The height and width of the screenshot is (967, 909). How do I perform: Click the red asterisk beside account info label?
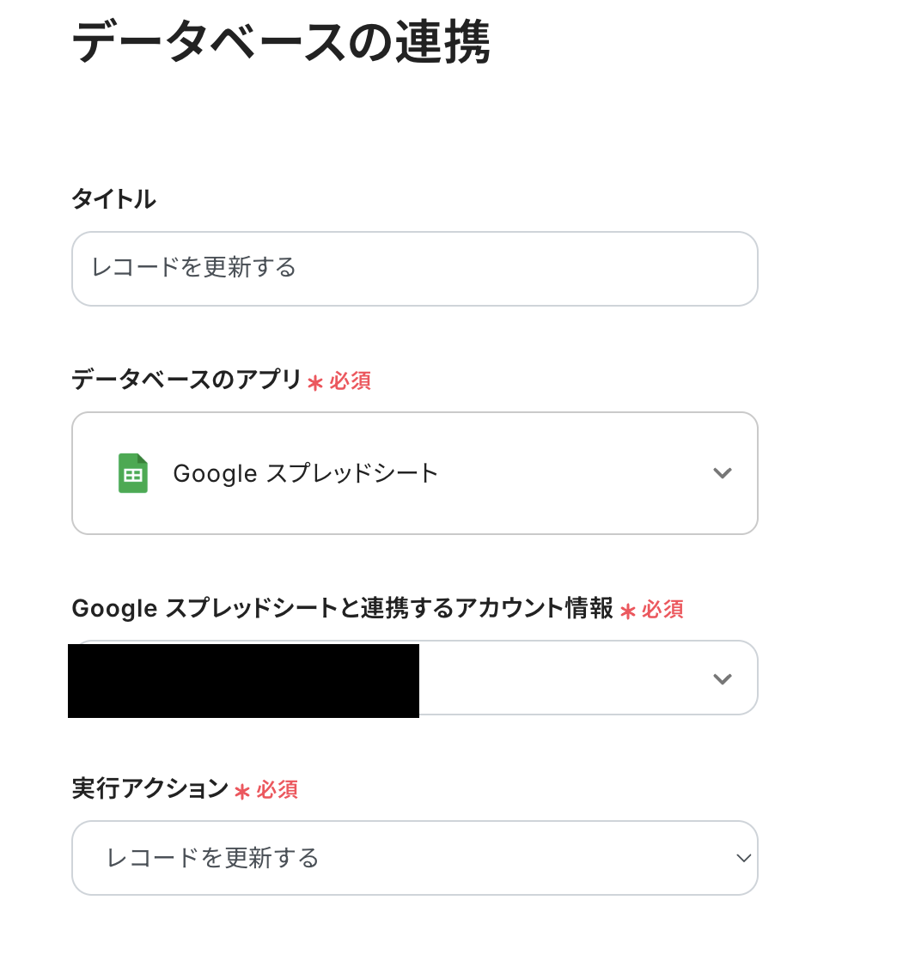628,611
